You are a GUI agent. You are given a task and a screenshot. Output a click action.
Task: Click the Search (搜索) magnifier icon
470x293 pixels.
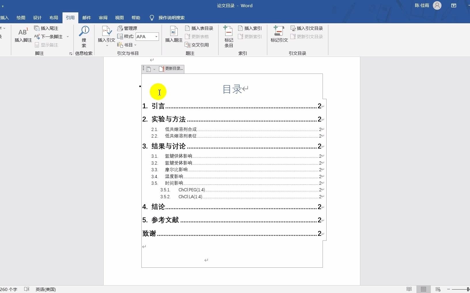pyautogui.click(x=84, y=31)
